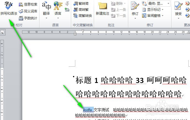Click the first line indent marker on ruler
This screenshot has width=190, height=120.
click(83, 31)
